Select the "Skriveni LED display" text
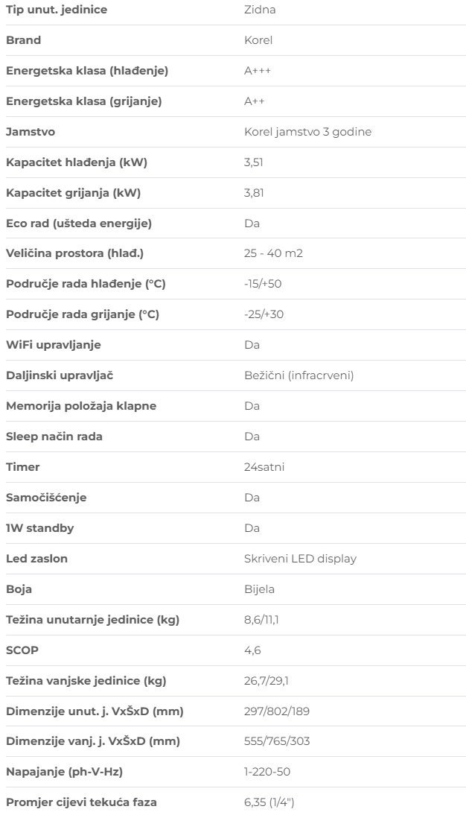Image resolution: width=466 pixels, height=815 pixels. (x=300, y=559)
